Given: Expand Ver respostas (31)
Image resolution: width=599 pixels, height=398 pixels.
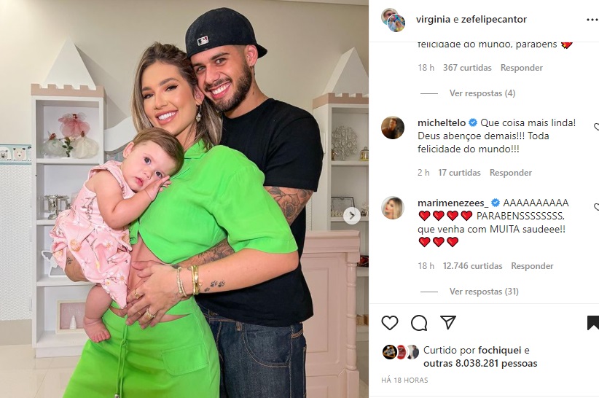Looking at the screenshot, I should click(484, 292).
